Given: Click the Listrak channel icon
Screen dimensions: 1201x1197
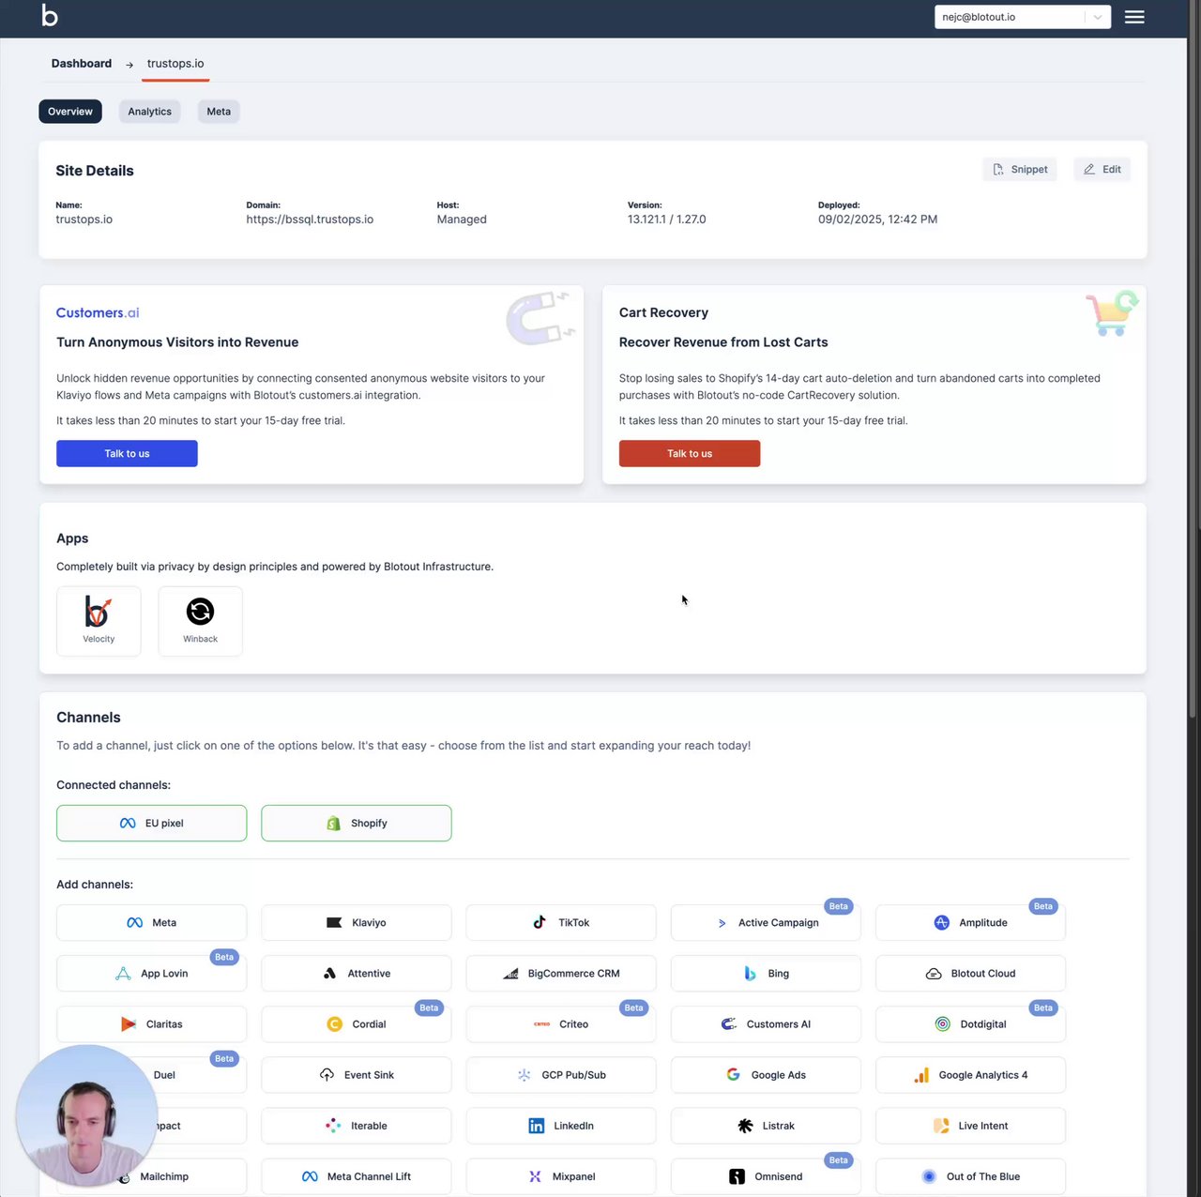Looking at the screenshot, I should tap(745, 1126).
